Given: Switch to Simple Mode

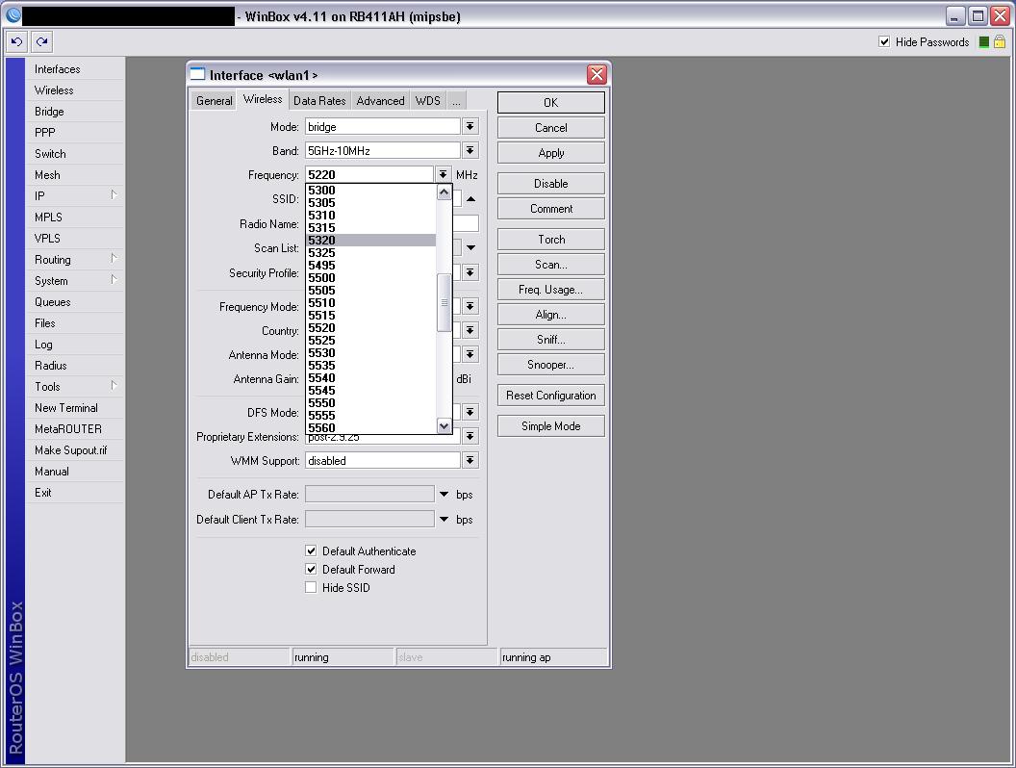Looking at the screenshot, I should 550,425.
